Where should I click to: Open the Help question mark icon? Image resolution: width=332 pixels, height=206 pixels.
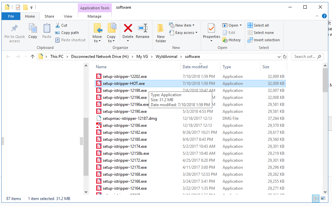pos(324,16)
